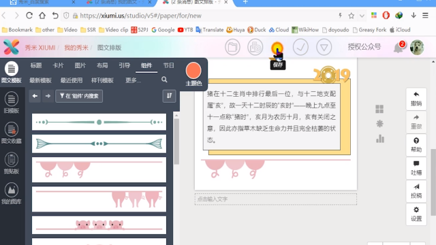Image resolution: width=436 pixels, height=245 pixels.
Task: Click 授权公众号 link
Action: (364, 47)
